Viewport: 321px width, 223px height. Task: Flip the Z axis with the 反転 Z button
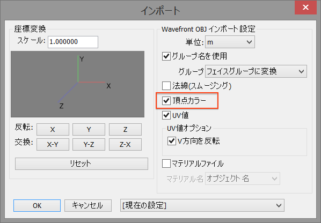(125, 129)
